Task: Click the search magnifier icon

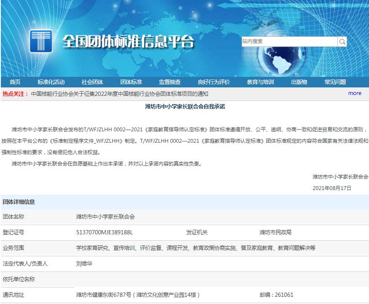Action: pos(342,41)
